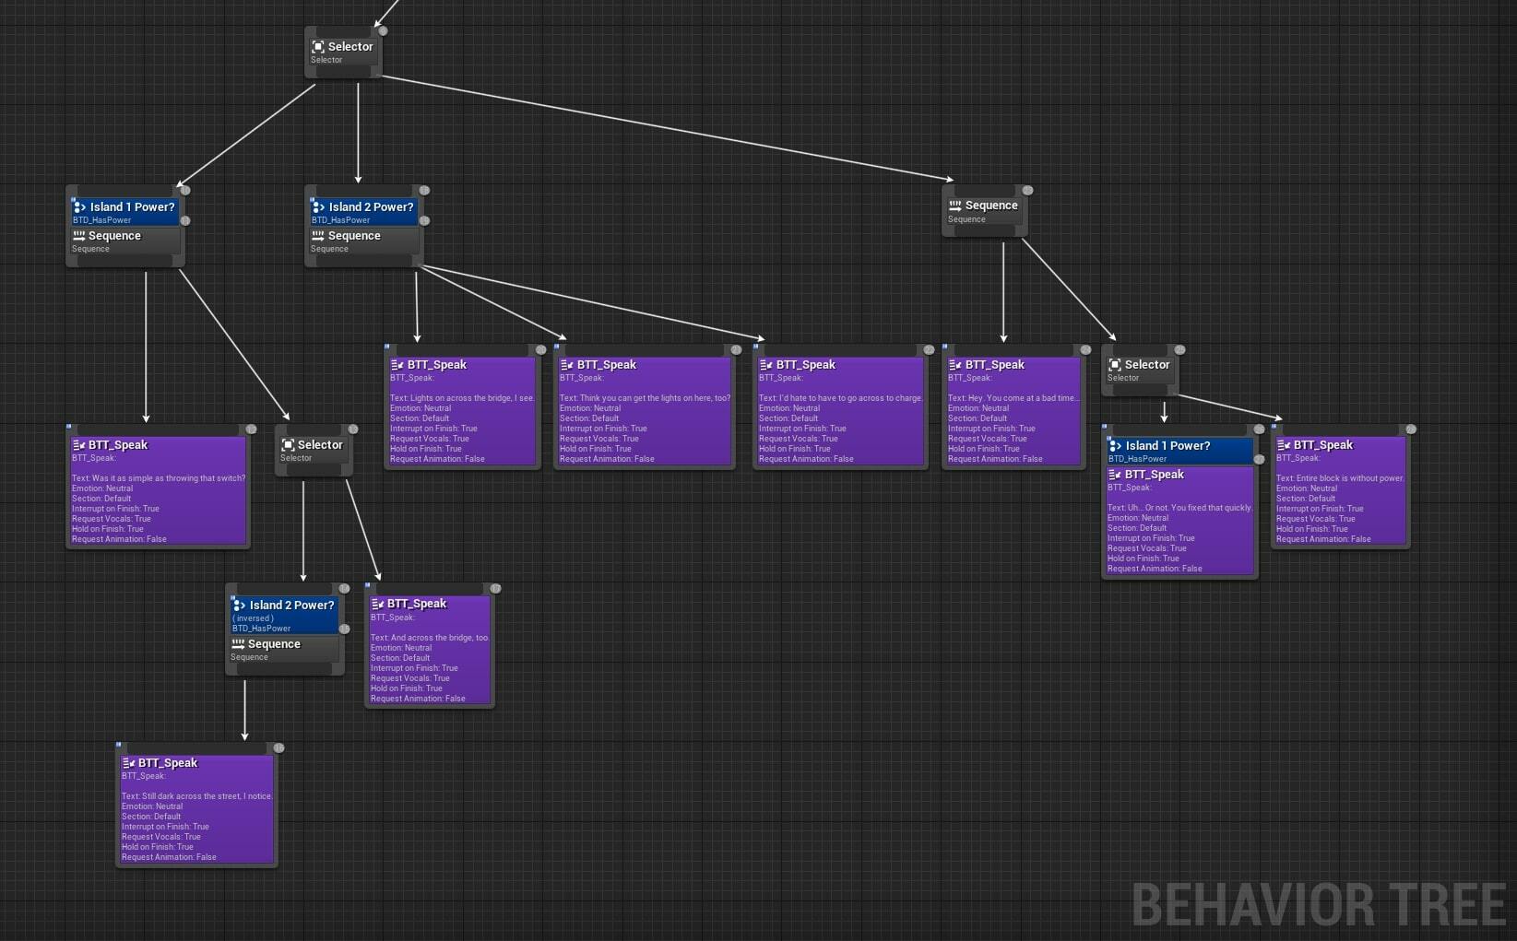Click 'Hold on Finish: True' in 'Entire block' speak node

1311,529
